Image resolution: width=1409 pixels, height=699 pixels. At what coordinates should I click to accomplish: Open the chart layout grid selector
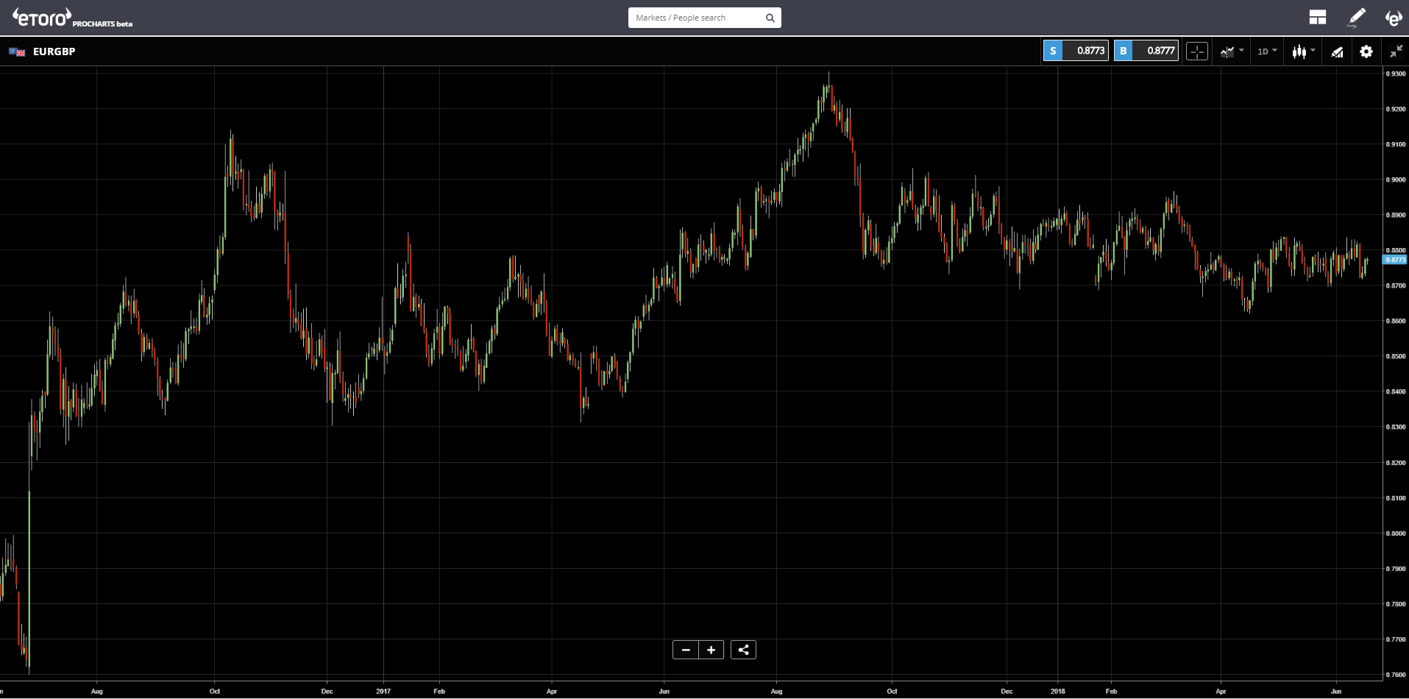(1317, 18)
